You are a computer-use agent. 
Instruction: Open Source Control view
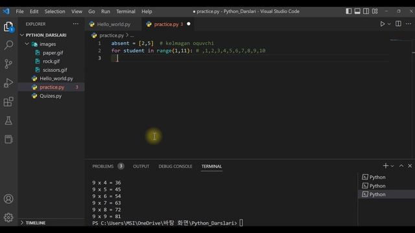click(8, 64)
